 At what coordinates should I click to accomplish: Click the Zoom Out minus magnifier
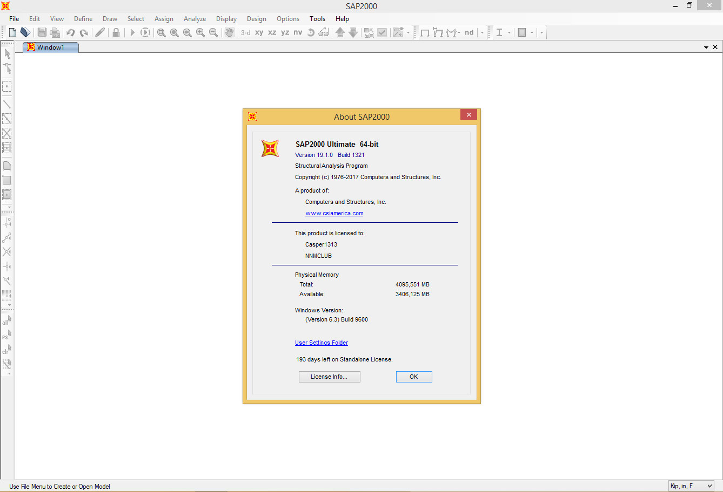(213, 32)
